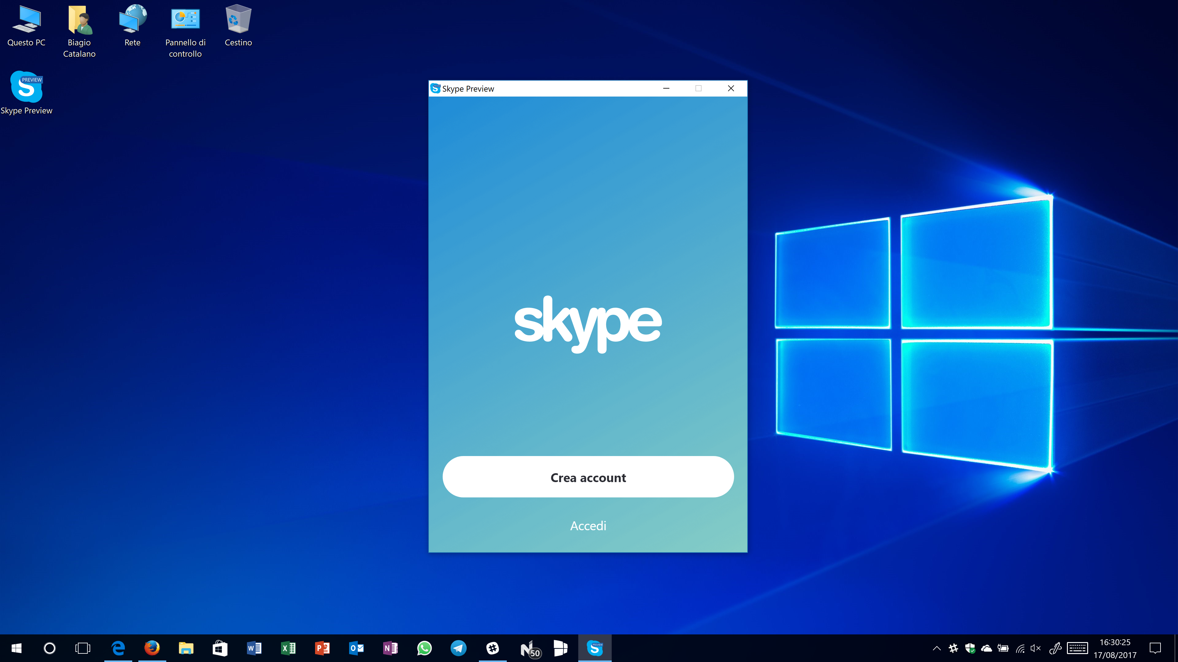
Task: Open the touch keyboard icon
Action: 1077,648
